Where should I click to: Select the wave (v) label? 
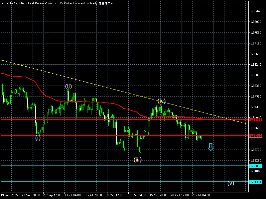[231, 183]
